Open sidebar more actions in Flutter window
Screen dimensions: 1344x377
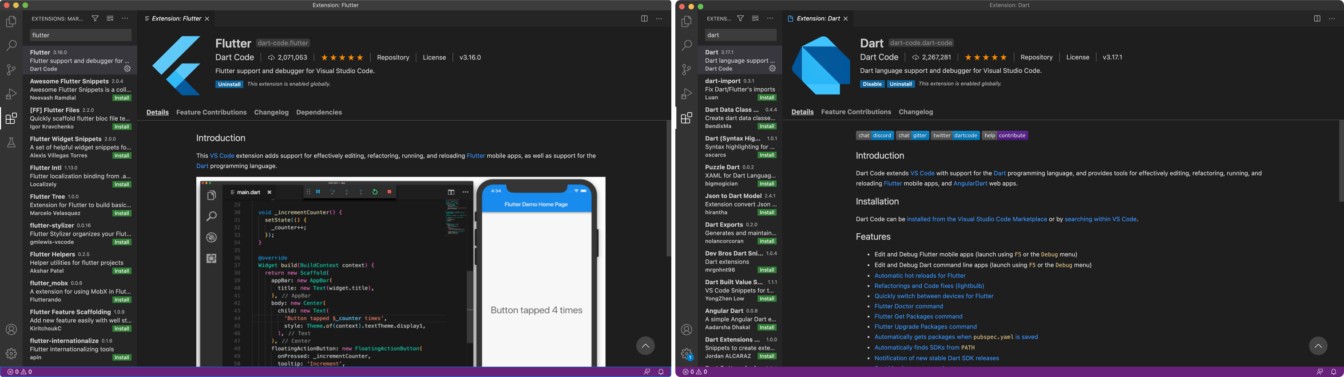click(125, 18)
